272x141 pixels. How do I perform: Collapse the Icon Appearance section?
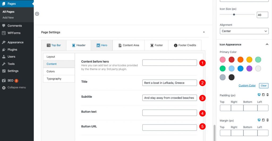(x=267, y=44)
